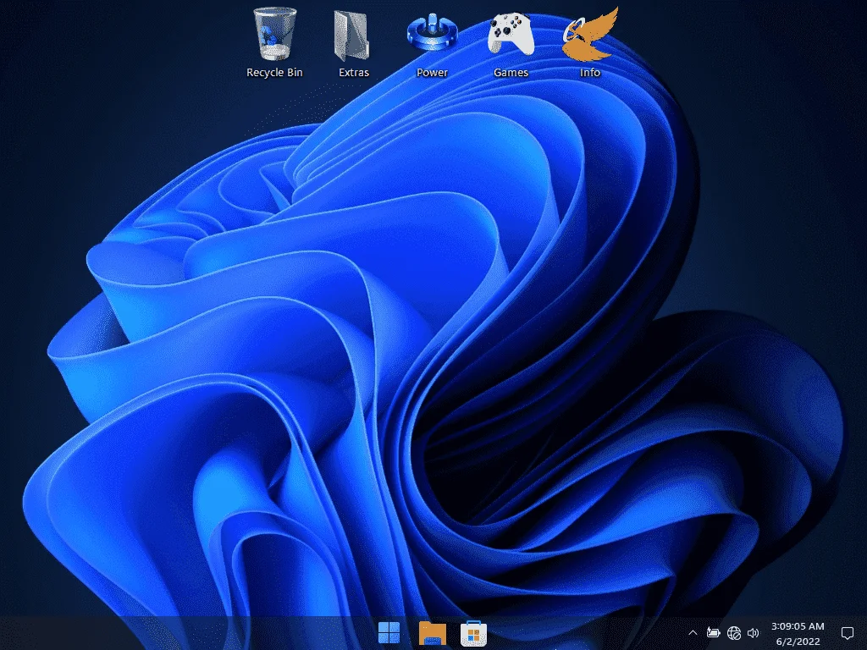Show hidden tray icons chevron
The width and height of the screenshot is (867, 650).
click(x=693, y=633)
